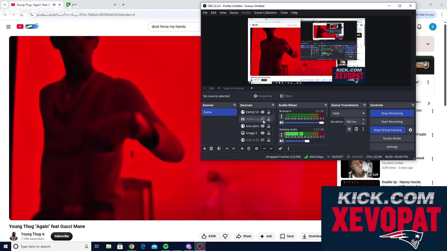The height and width of the screenshot is (251, 447).
Task: Open File menu in OBS
Action: click(x=205, y=13)
